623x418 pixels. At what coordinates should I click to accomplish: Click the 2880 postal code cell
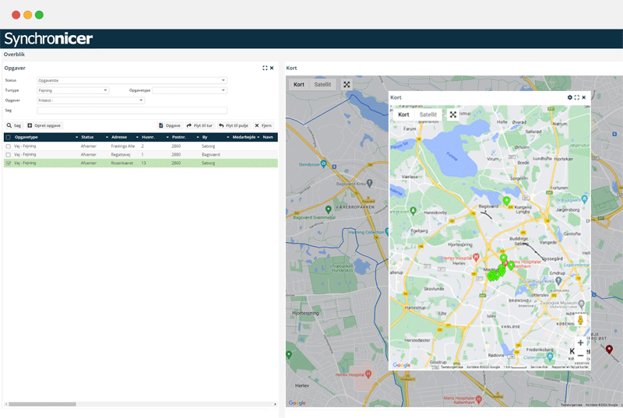176,155
